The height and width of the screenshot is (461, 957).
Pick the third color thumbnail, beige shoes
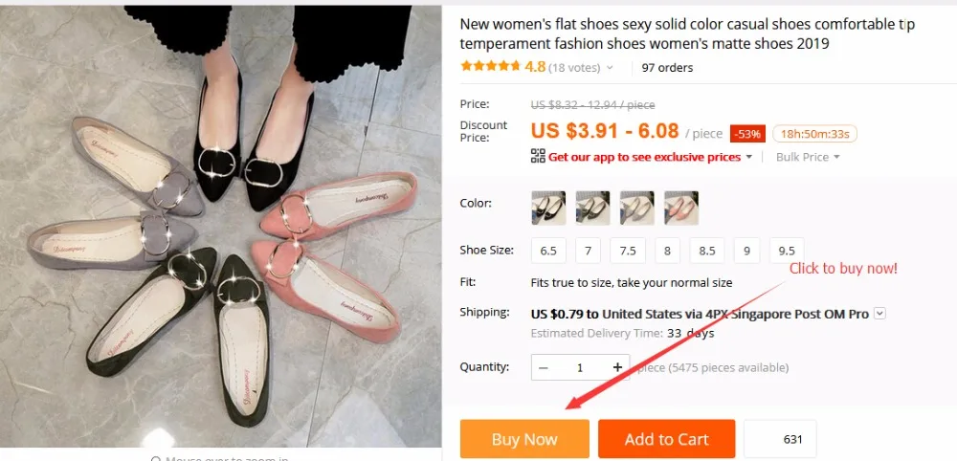coord(636,208)
